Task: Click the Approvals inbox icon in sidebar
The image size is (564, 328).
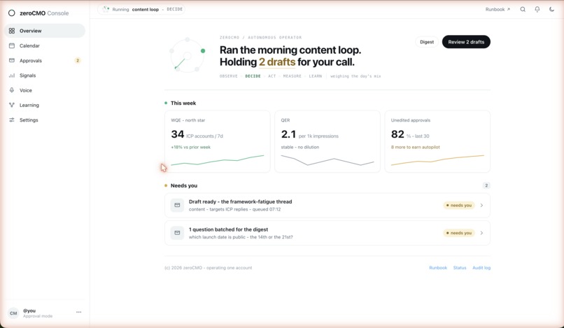Action: tap(12, 60)
